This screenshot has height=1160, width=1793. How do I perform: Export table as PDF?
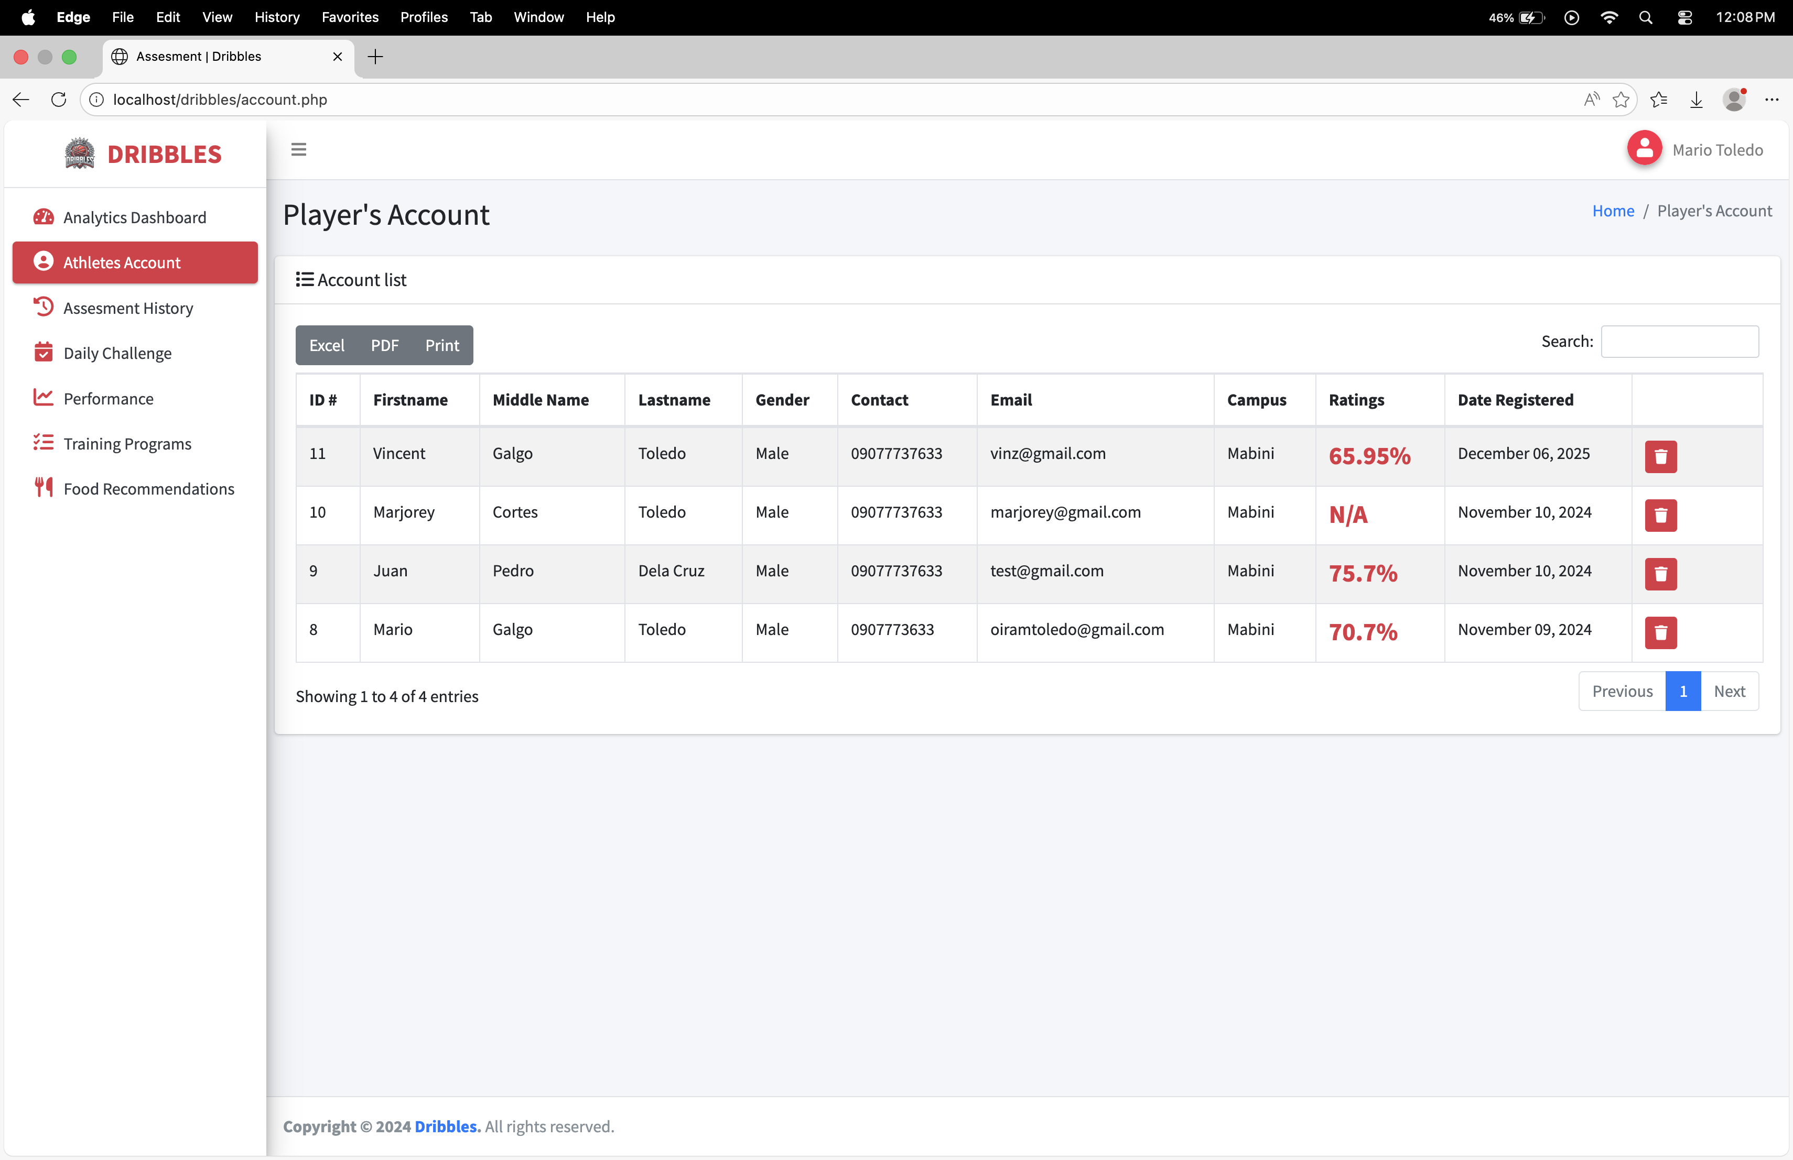pyautogui.click(x=384, y=345)
